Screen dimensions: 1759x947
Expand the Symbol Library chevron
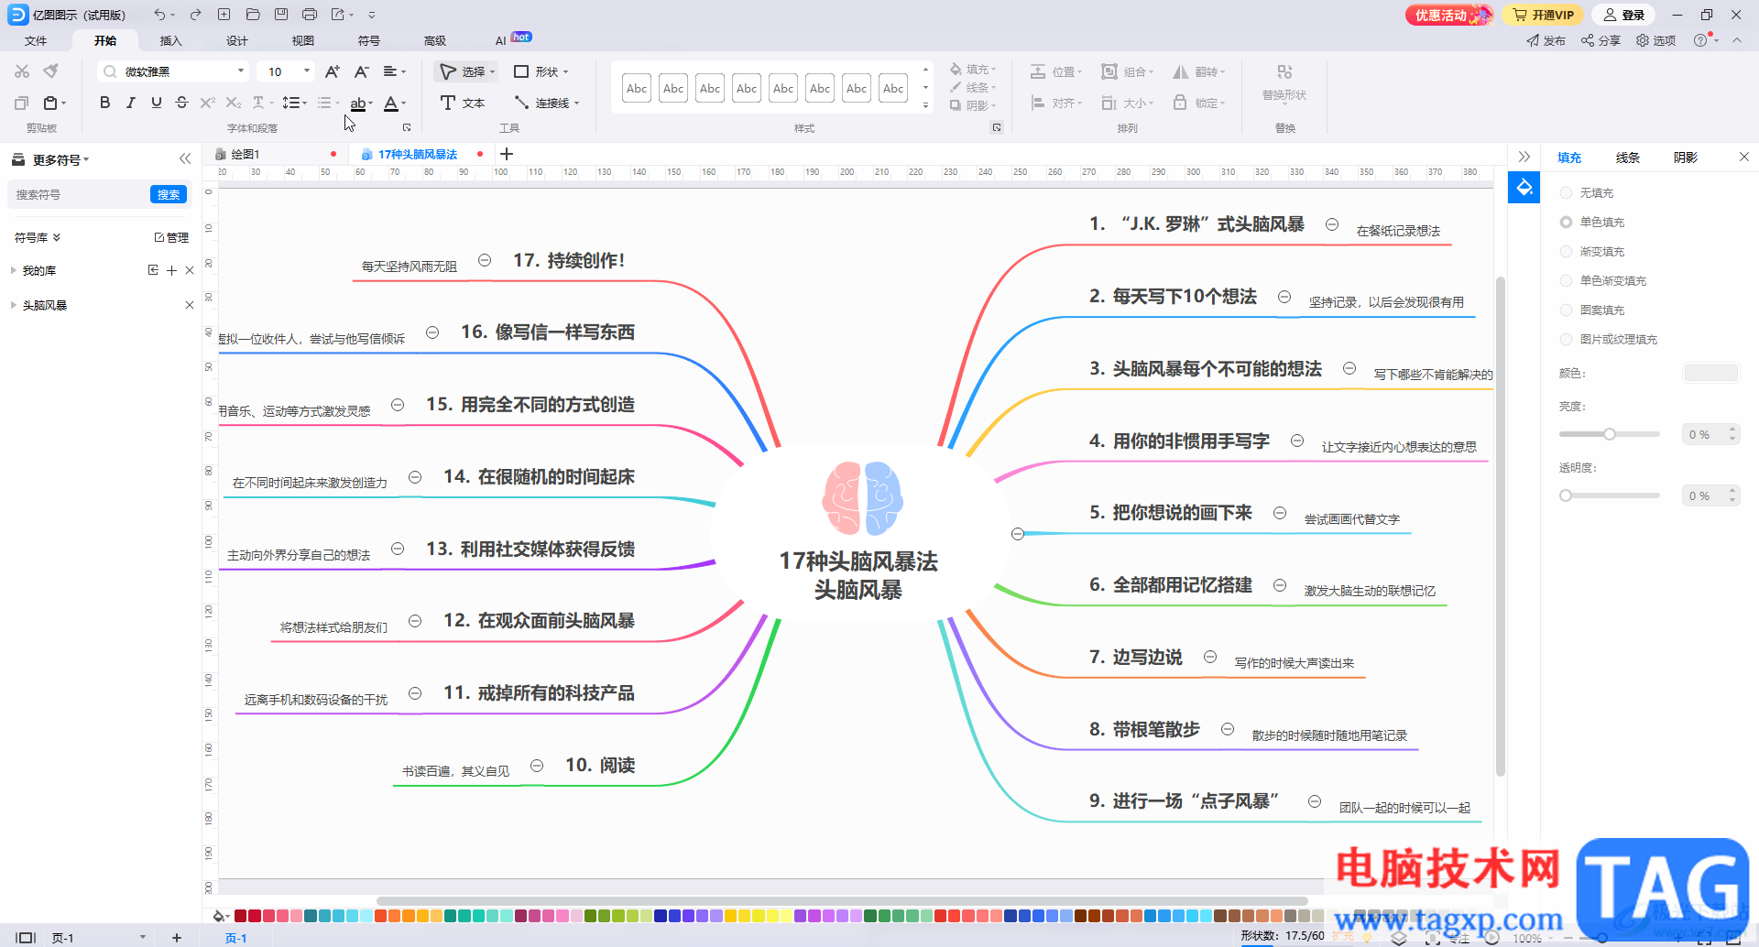(57, 237)
